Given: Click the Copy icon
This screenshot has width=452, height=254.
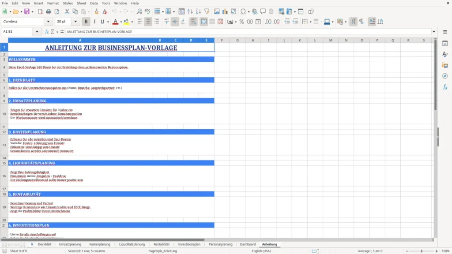Looking at the screenshot, I should coord(75,11).
